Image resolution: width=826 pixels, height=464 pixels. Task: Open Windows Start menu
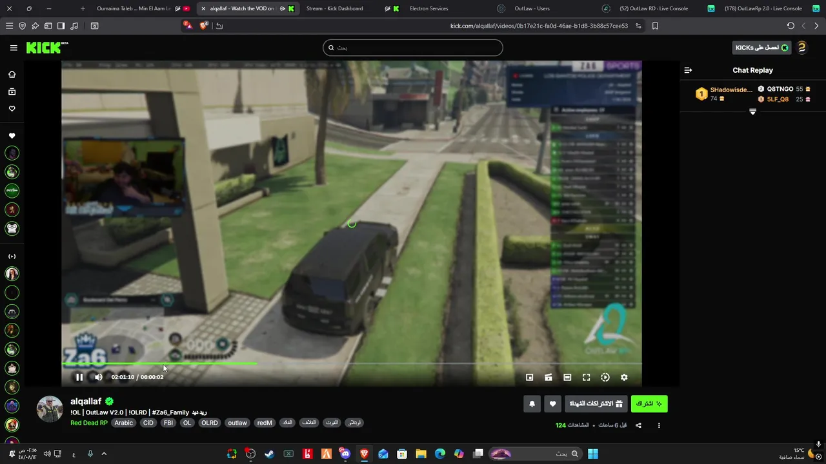point(592,454)
